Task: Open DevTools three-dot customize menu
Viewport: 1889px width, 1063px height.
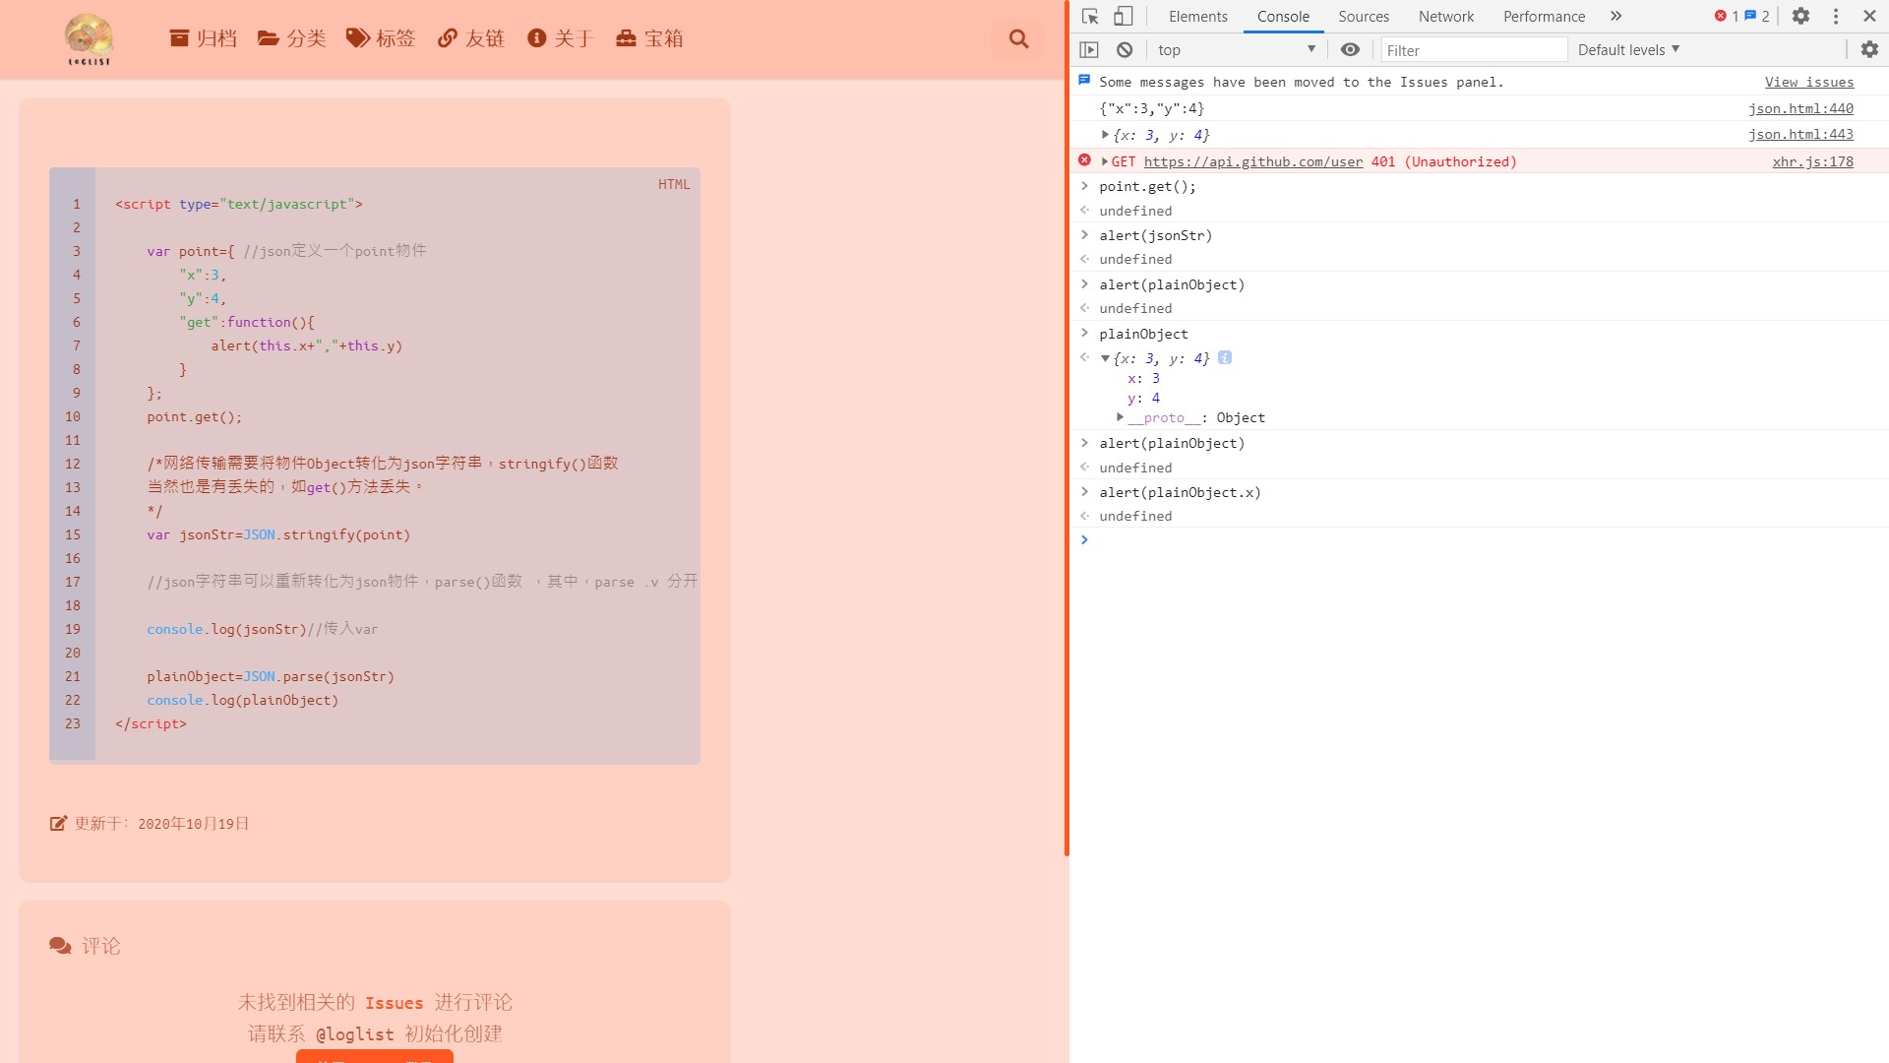Action: click(x=1836, y=16)
